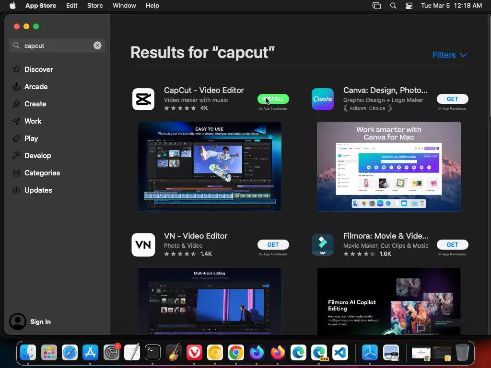Image resolution: width=491 pixels, height=368 pixels.
Task: Get Canva: Design, Photo app
Action: 452,99
